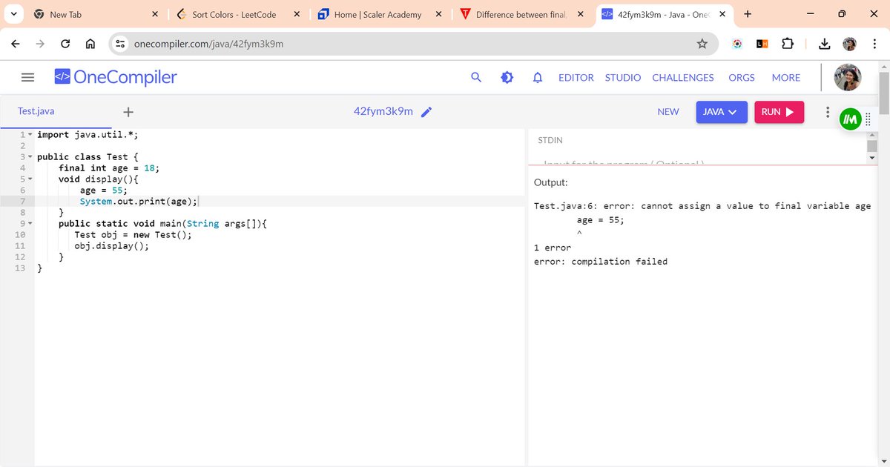Open the JAVA language dropdown
This screenshot has width=890, height=467.
click(721, 111)
